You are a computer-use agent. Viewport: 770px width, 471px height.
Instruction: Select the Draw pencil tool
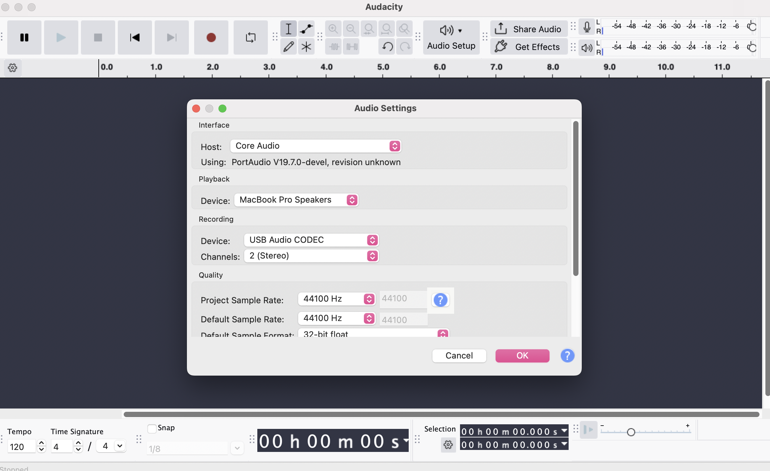pos(289,47)
